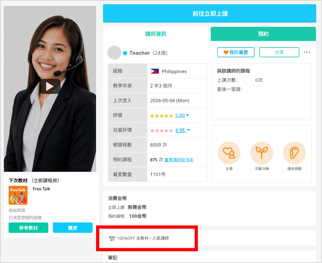Click the '1151件' favorites count value
Viewport: 322px width, 263px height.
158,174
